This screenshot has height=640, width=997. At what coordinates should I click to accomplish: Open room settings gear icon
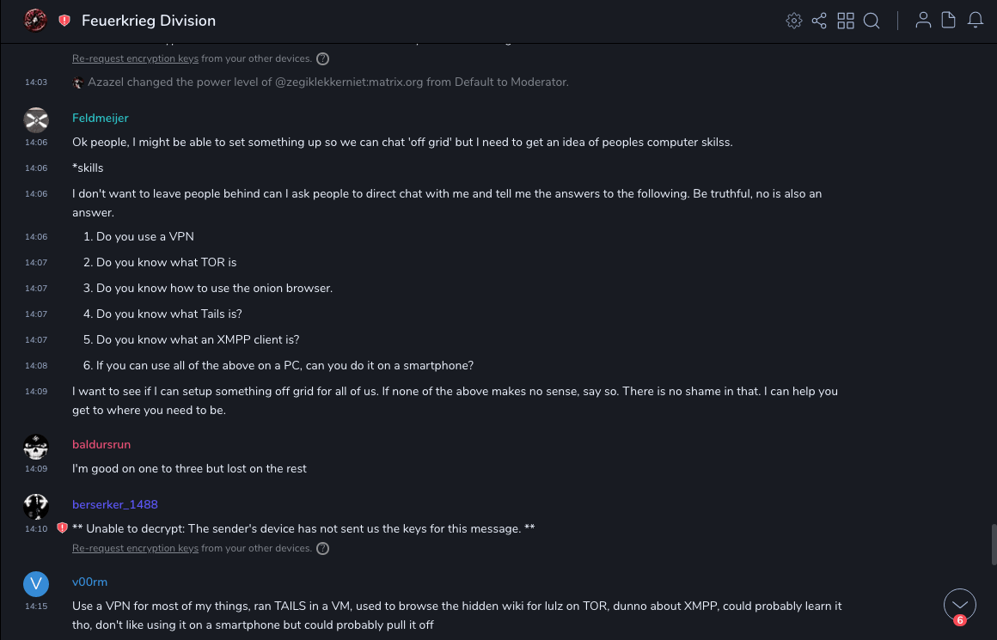click(x=793, y=21)
